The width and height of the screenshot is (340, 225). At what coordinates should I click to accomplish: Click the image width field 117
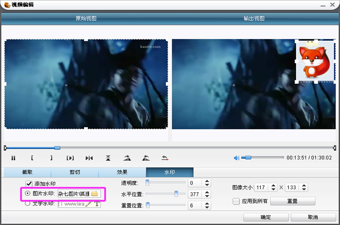coord(262,187)
